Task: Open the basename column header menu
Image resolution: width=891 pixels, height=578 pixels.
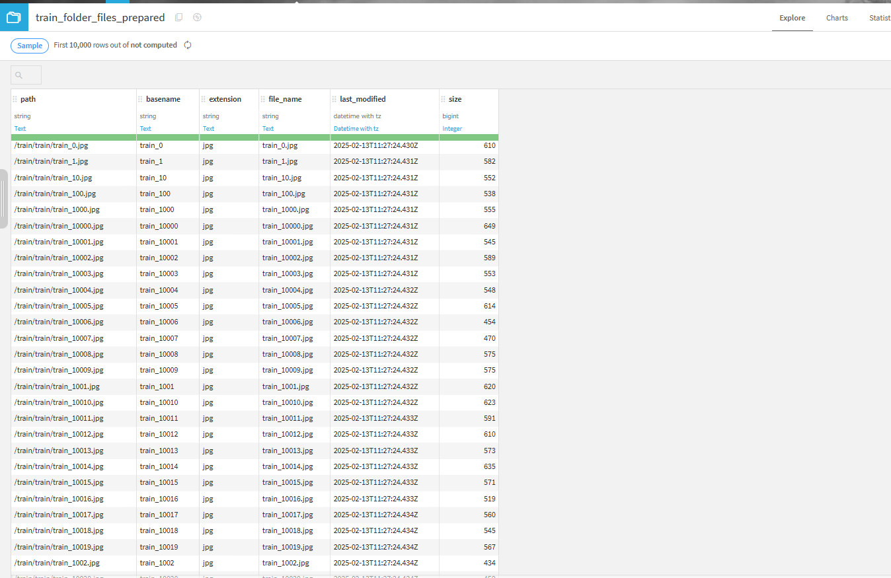Action: [x=163, y=99]
